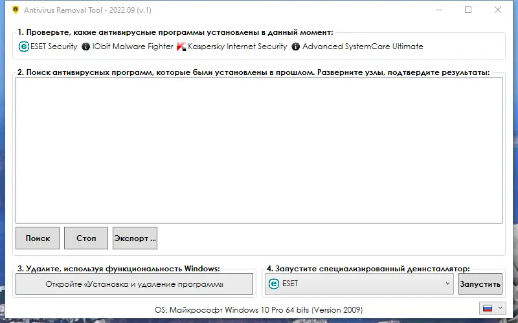Viewport: 518px width, 323px height.
Task: Click the OS version status line text
Action: [258, 310]
